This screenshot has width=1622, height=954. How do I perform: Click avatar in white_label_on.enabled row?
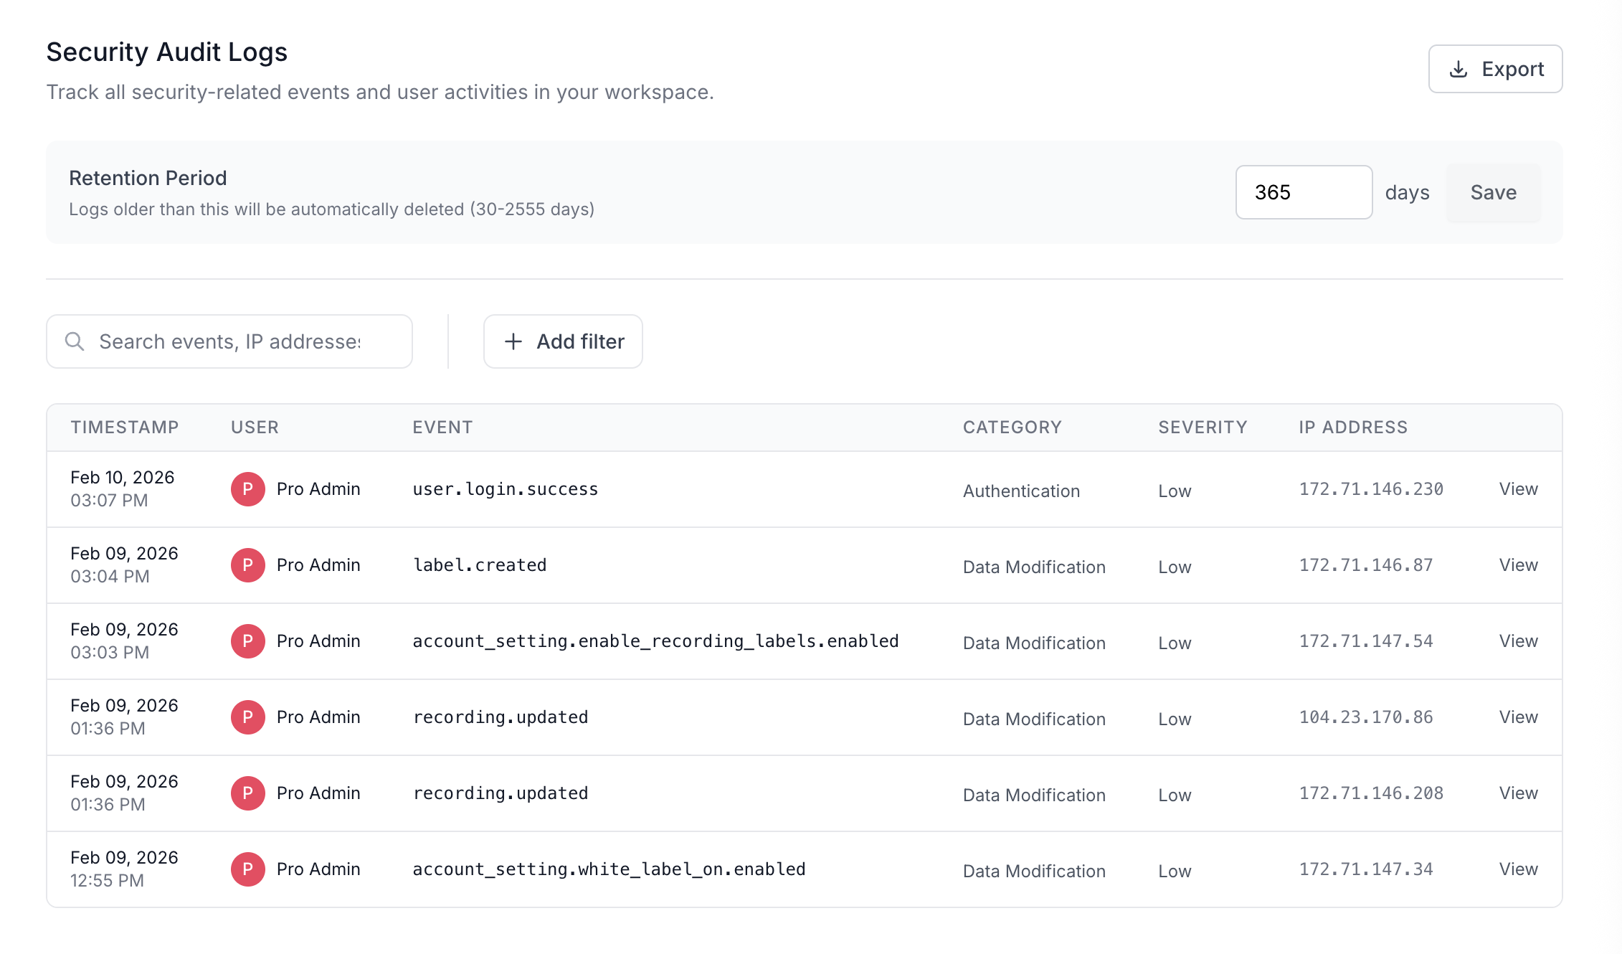248,869
